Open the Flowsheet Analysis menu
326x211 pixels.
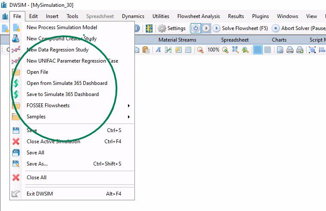click(x=198, y=16)
